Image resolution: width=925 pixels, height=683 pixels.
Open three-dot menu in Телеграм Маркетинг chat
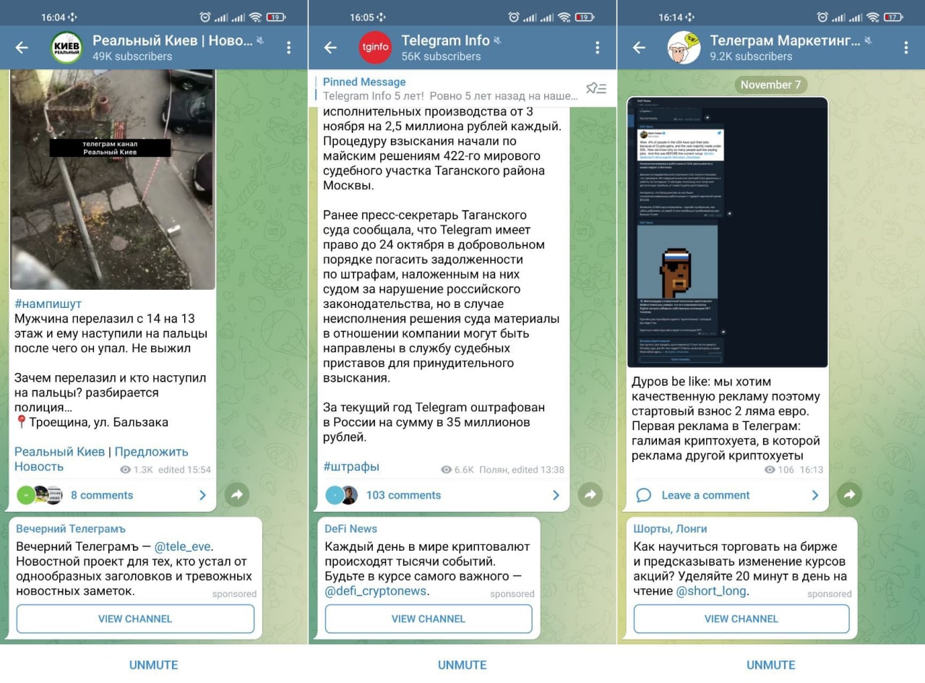coord(905,48)
